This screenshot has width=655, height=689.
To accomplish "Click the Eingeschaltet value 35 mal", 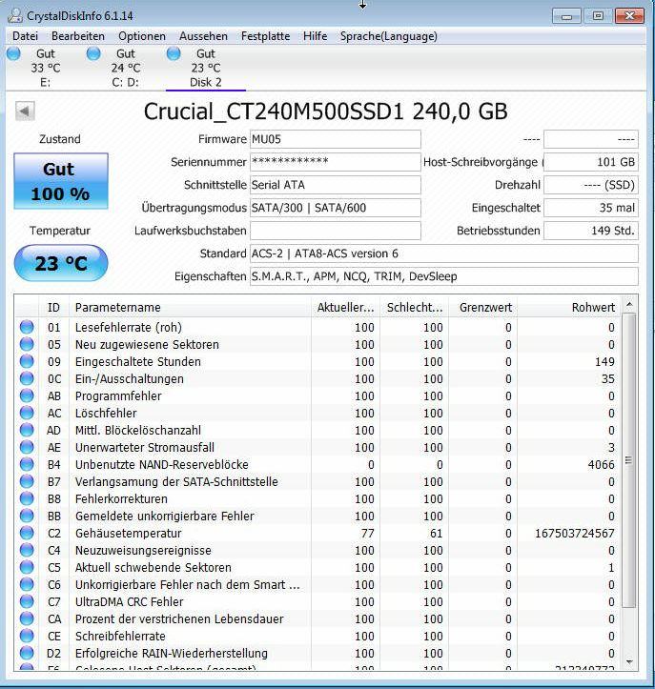I will (591, 208).
